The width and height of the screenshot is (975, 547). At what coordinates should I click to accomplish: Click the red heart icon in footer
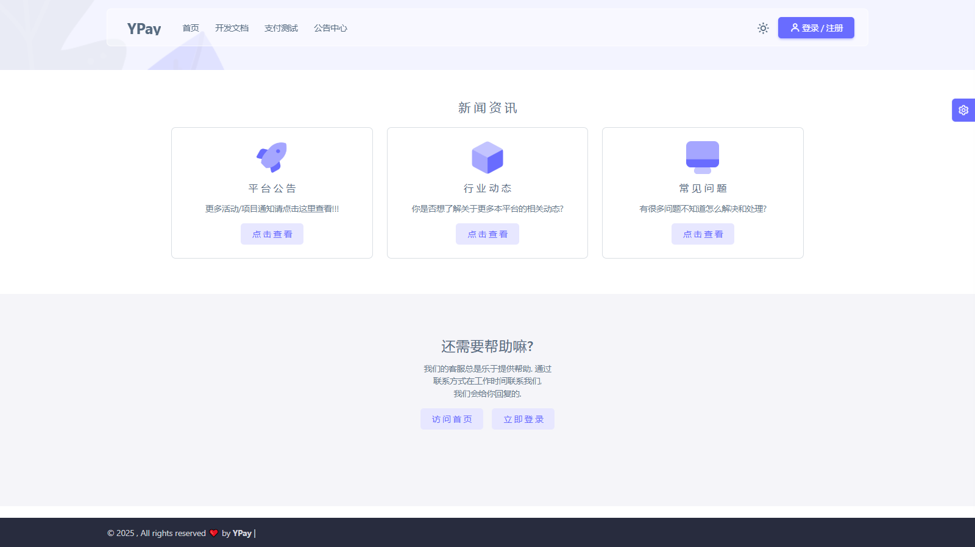(214, 533)
